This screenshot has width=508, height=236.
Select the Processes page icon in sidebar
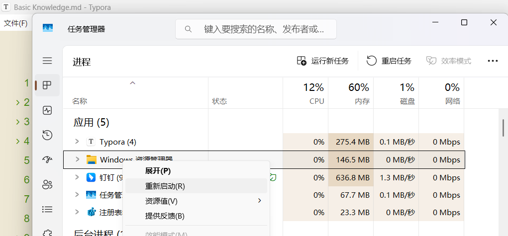pyautogui.click(x=47, y=85)
